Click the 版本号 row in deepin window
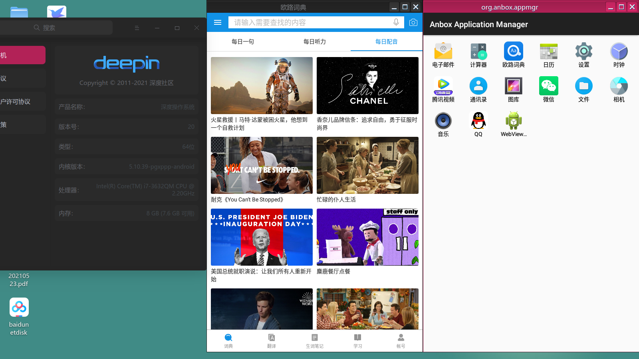 pyautogui.click(x=127, y=127)
